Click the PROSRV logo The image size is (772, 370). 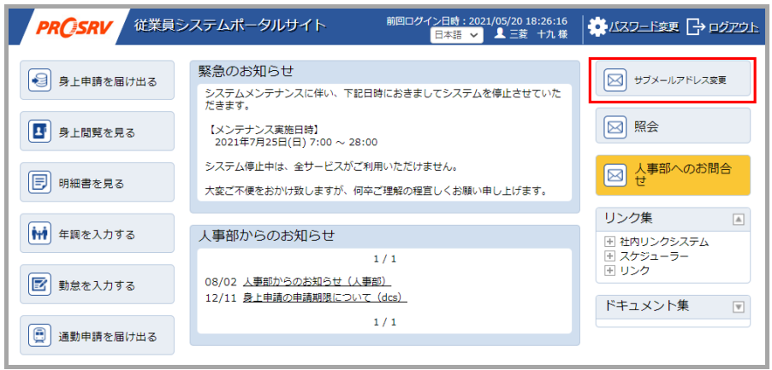point(74,27)
